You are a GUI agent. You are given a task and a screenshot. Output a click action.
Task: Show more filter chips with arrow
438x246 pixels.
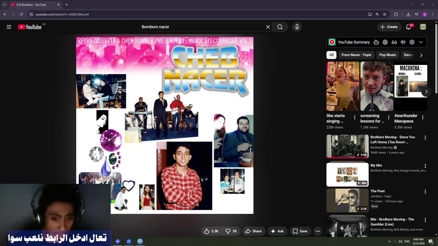coord(421,55)
